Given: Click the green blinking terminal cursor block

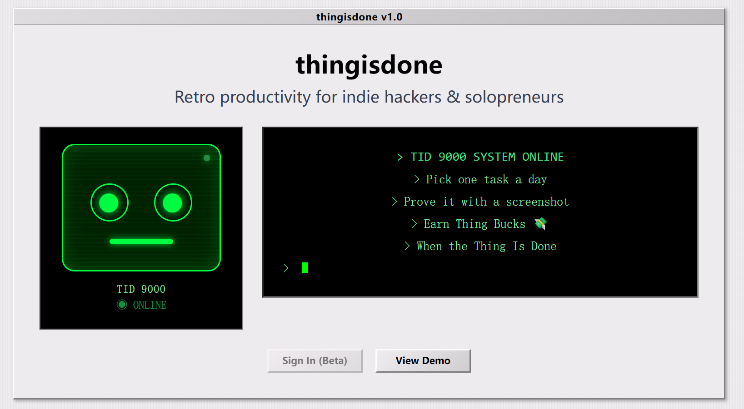Looking at the screenshot, I should [x=305, y=268].
